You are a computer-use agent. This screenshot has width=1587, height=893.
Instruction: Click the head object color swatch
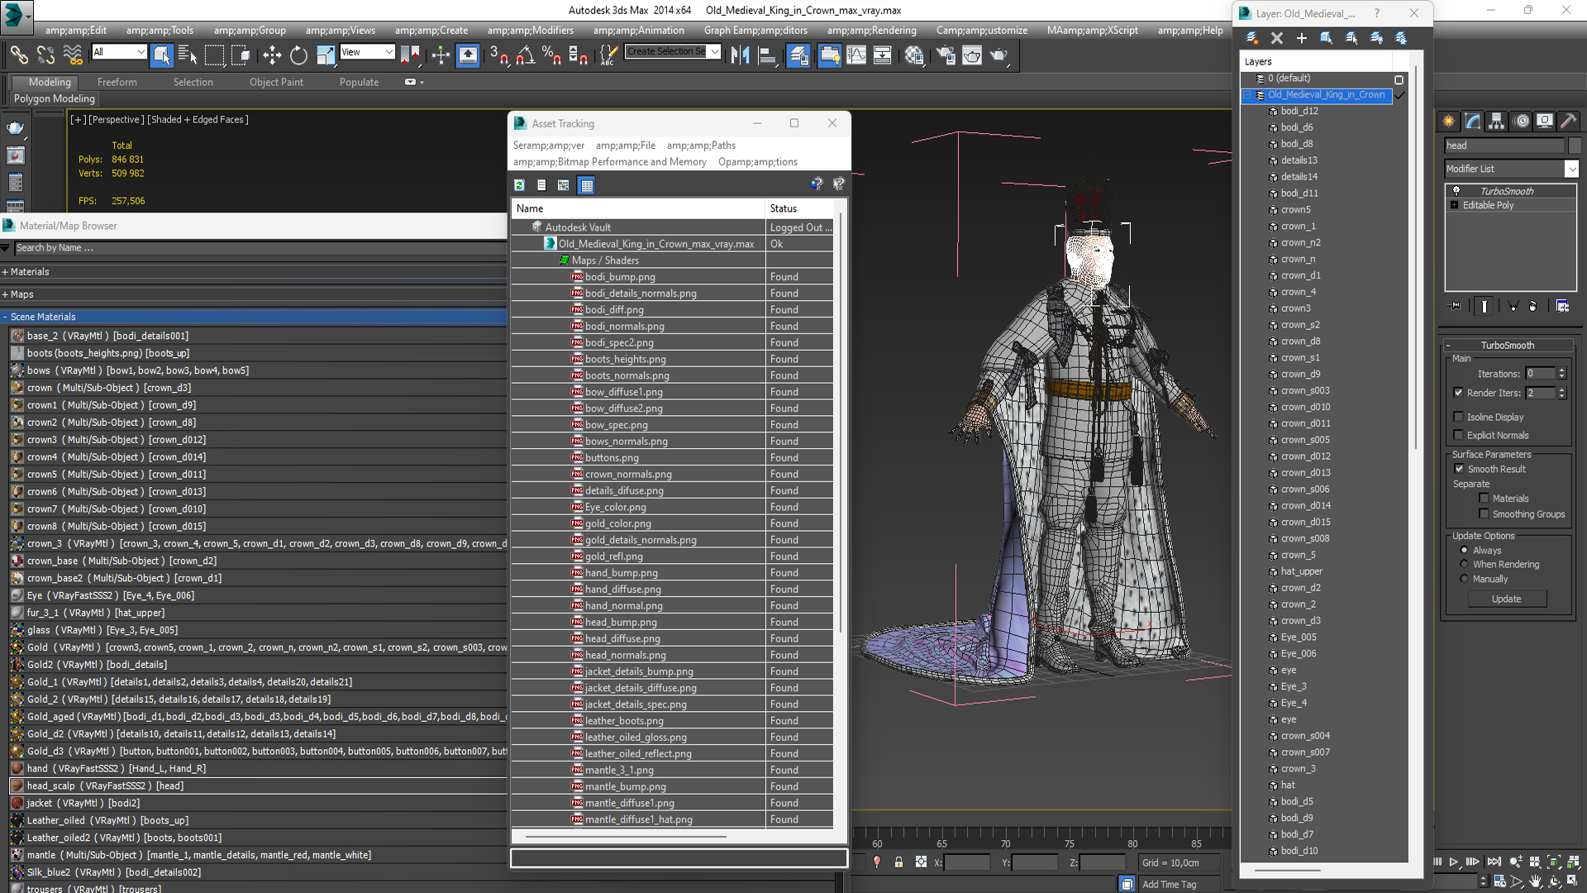click(x=1575, y=146)
